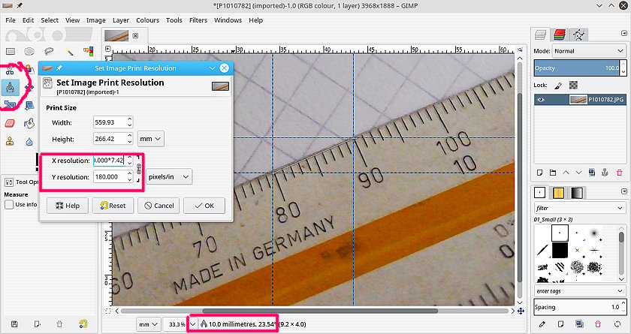Select the Move tool
Viewport: 631px width, 334px height.
pyautogui.click(x=29, y=87)
